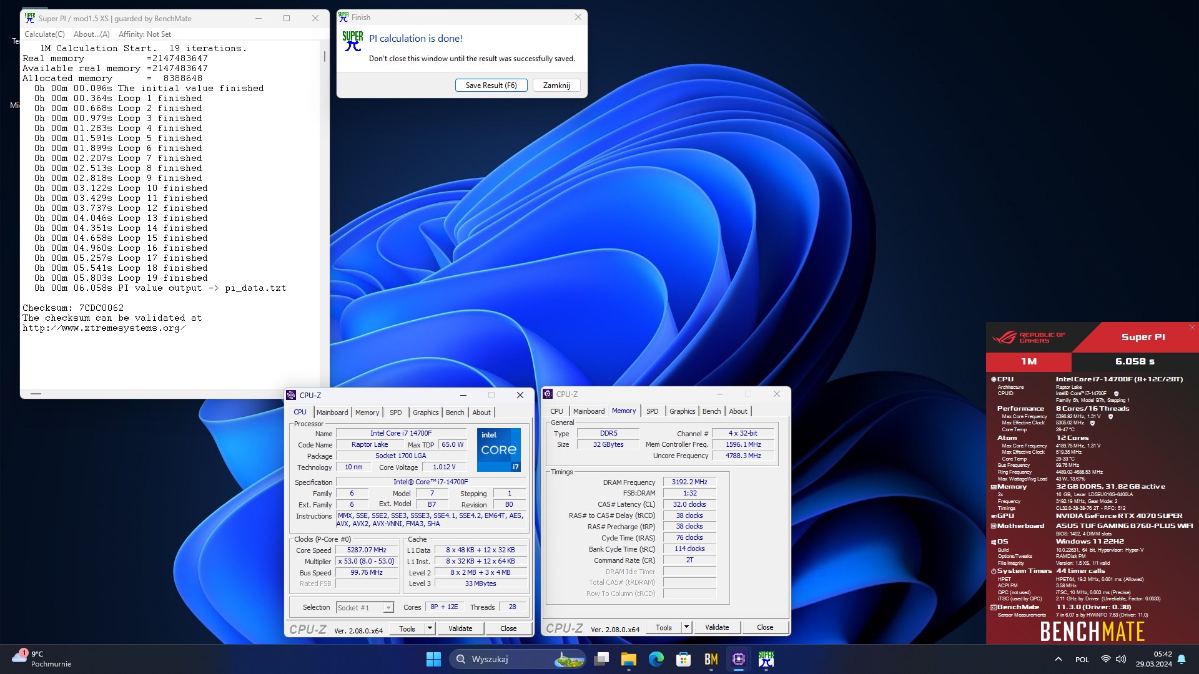Screen dimensions: 1199x674
Task: Click Close in Memory CPU-Z window
Action: pyautogui.click(x=765, y=627)
